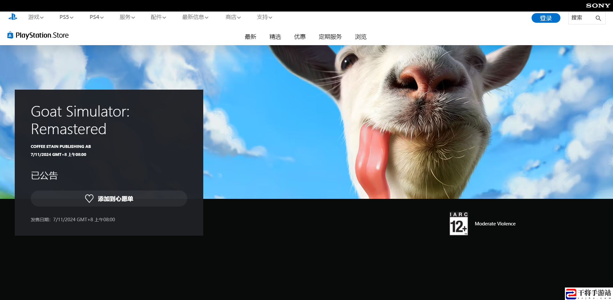Open the 最新 store tab
Image resolution: width=613 pixels, height=300 pixels.
pyautogui.click(x=250, y=37)
